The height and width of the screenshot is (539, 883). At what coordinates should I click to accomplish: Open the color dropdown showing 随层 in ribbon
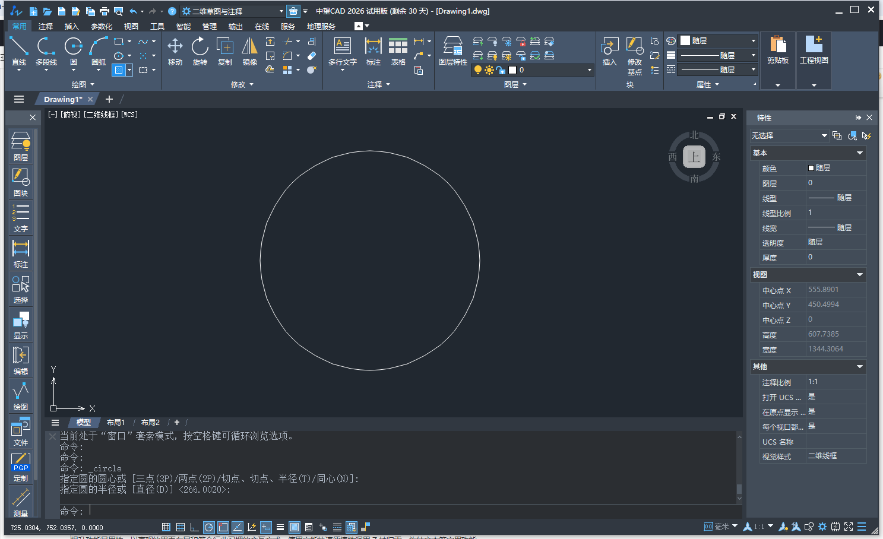point(718,41)
